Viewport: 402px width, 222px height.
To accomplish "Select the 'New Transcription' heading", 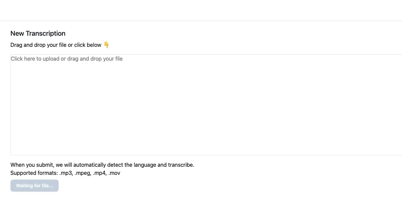I will click(38, 33).
